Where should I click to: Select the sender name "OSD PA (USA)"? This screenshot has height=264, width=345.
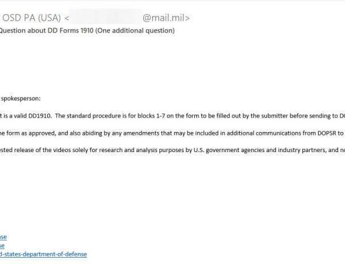coord(32,18)
